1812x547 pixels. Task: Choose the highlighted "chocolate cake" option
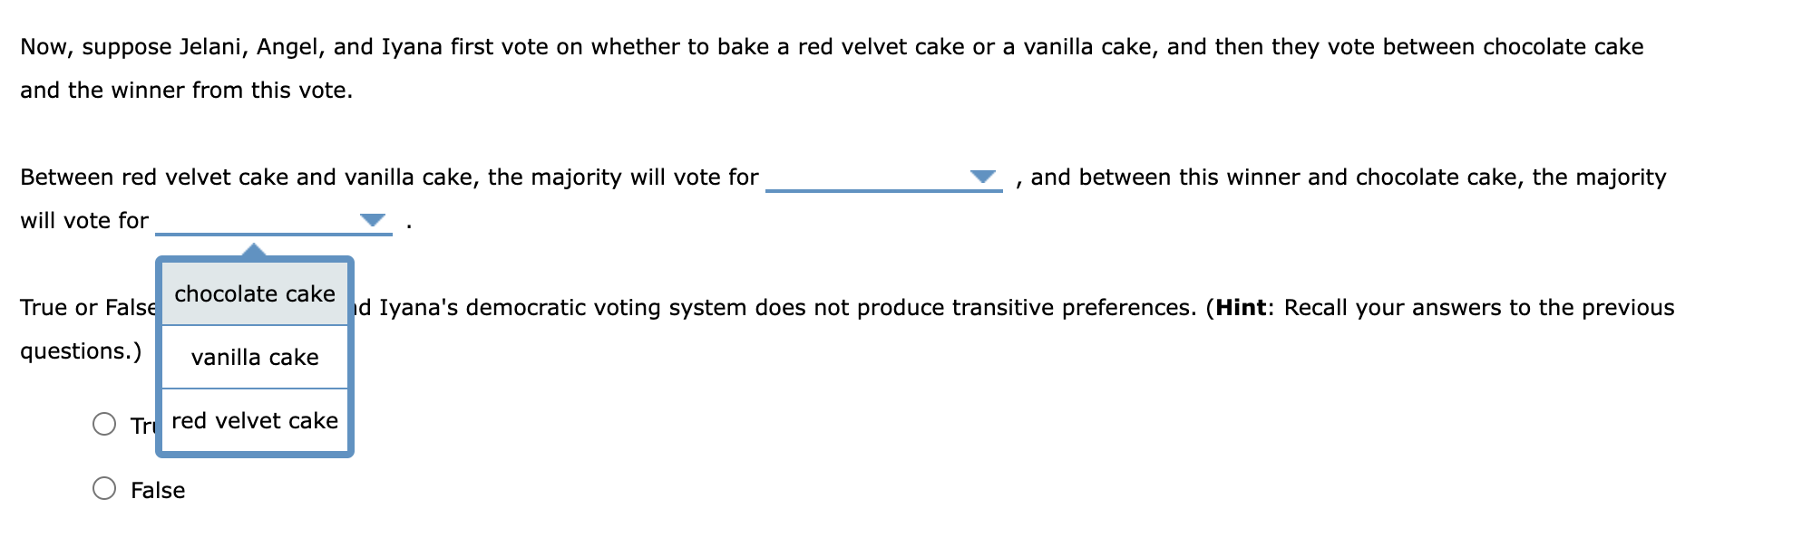pos(255,293)
